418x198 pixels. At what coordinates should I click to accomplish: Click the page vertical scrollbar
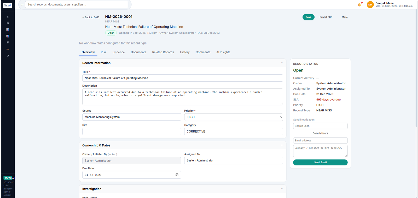[x=416, y=68]
